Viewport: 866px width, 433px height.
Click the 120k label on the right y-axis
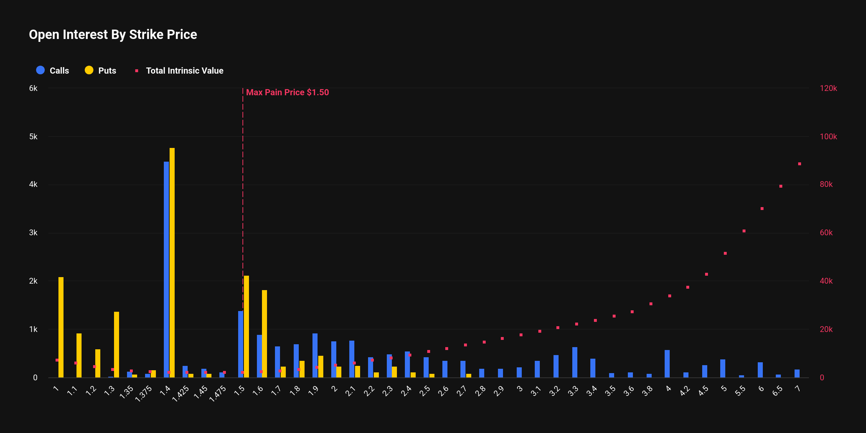click(x=830, y=87)
